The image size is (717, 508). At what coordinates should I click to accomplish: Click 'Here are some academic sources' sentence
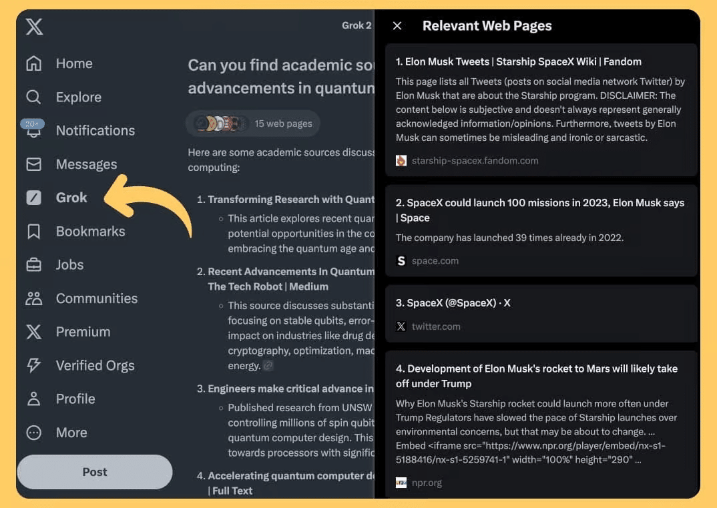pos(281,160)
